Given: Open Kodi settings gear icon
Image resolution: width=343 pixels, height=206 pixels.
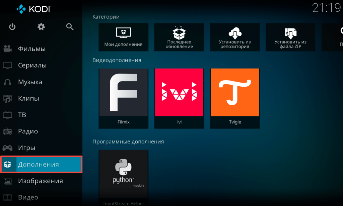Looking at the screenshot, I should 41,27.
